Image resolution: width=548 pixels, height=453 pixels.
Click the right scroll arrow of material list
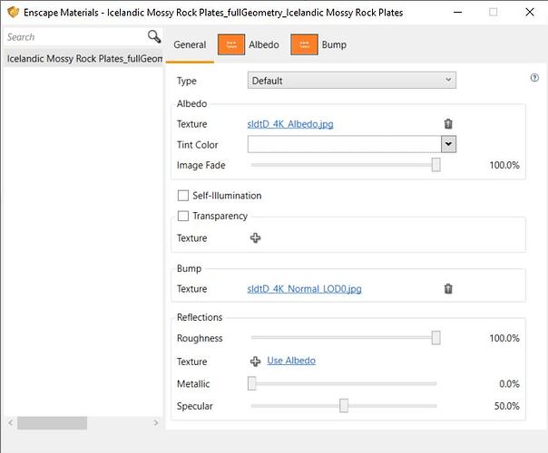pyautogui.click(x=156, y=423)
